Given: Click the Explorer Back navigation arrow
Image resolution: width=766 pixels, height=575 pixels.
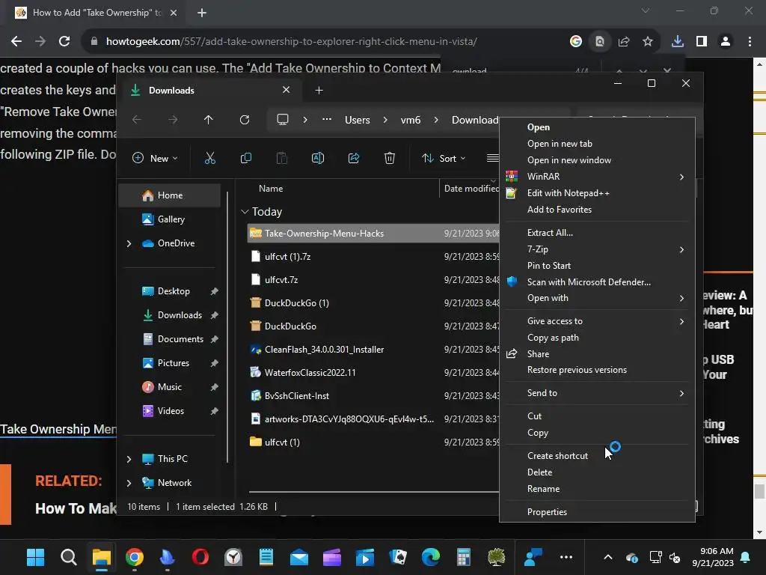Looking at the screenshot, I should click(x=137, y=120).
